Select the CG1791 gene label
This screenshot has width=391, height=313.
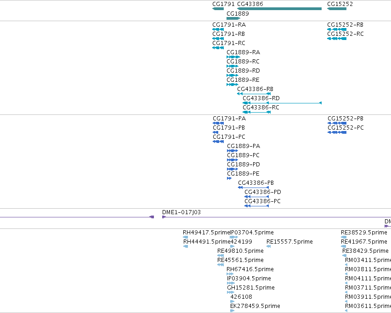pyautogui.click(x=223, y=4)
